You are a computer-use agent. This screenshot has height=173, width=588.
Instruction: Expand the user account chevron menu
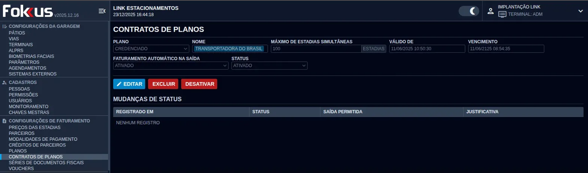580,11
